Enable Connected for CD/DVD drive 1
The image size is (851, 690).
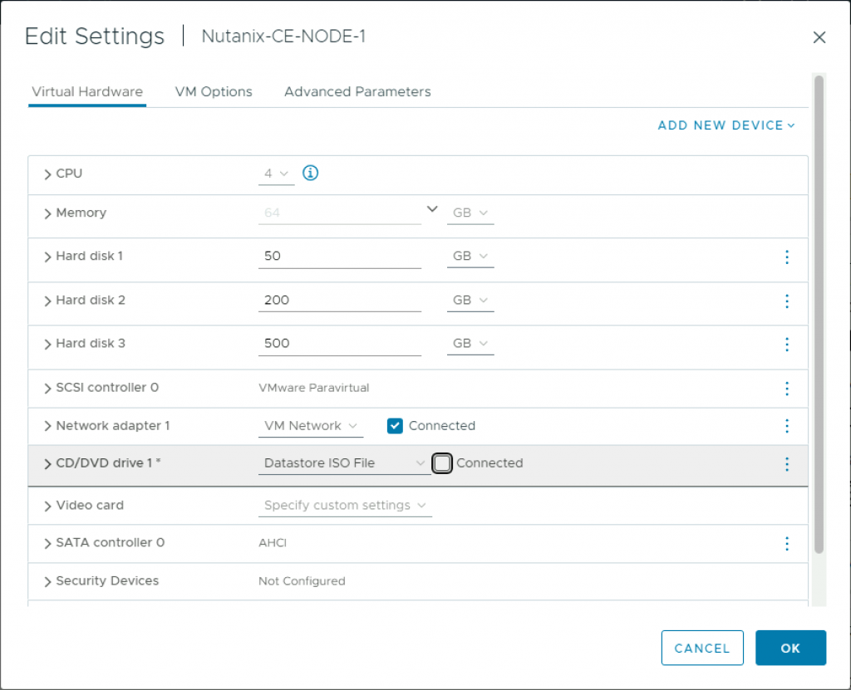[441, 463]
